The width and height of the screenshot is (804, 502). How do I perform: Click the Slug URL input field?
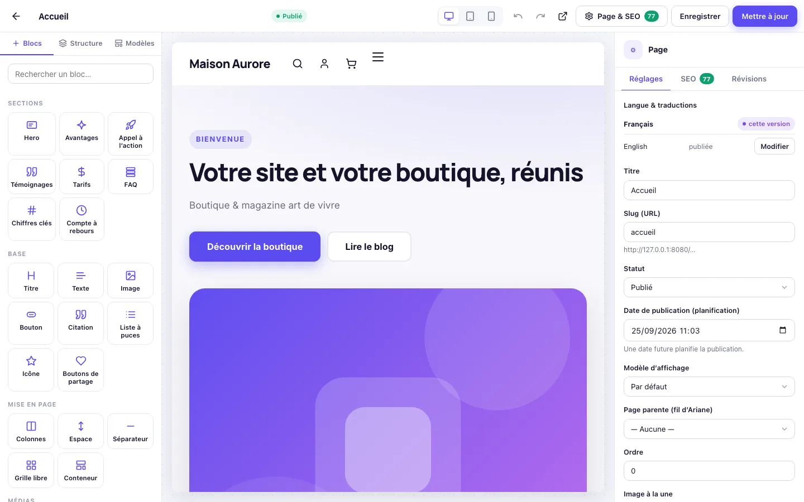coord(709,232)
